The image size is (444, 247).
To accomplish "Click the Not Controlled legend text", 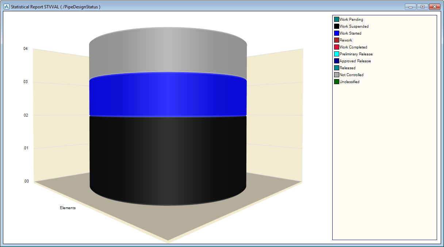I will [351, 75].
